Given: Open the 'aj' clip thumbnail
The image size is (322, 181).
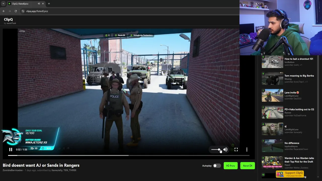Looking at the screenshot, I should point(272,129).
